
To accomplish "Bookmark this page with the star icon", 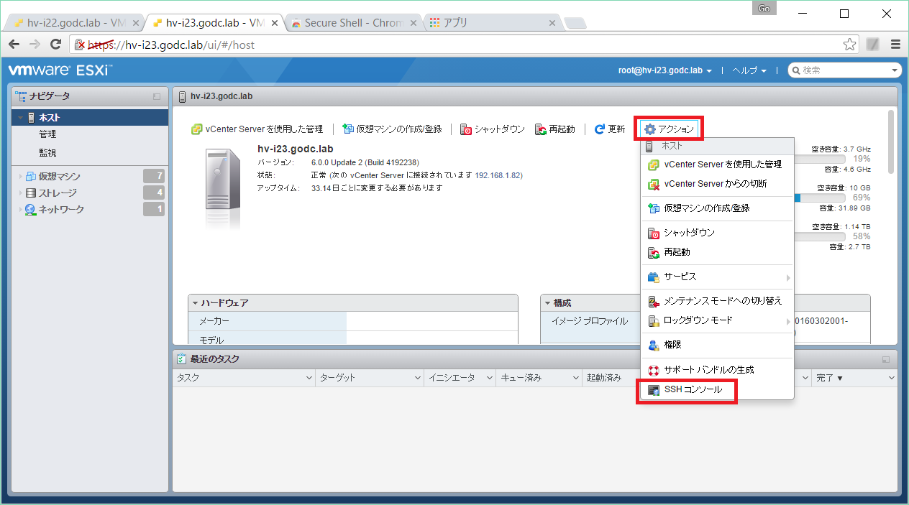I will pyautogui.click(x=850, y=45).
